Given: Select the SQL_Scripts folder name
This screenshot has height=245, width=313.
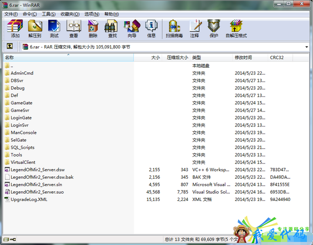Looking at the screenshot, I should pyautogui.click(x=23, y=147).
